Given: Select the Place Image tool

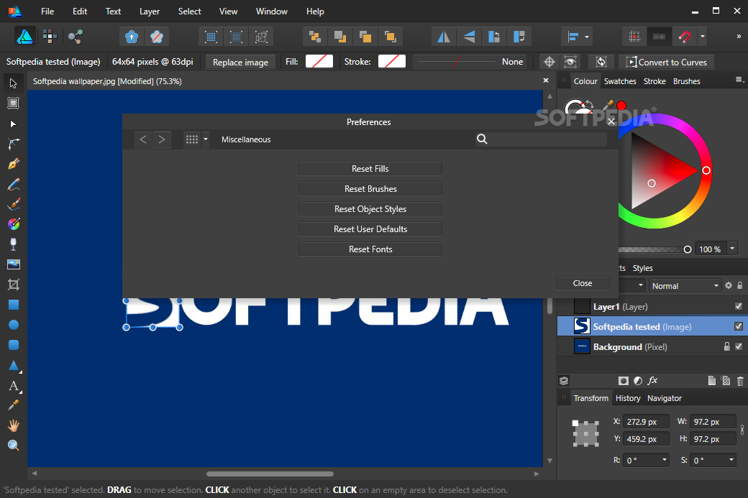Looking at the screenshot, I should tap(14, 264).
